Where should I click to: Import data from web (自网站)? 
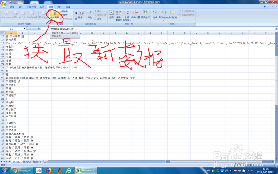[15, 14]
